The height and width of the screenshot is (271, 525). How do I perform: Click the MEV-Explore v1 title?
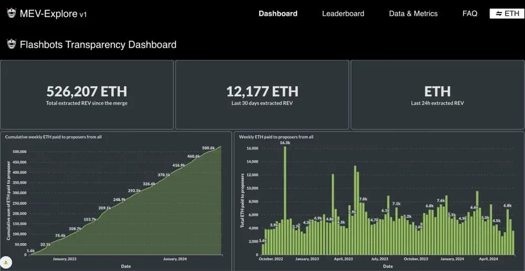[53, 14]
